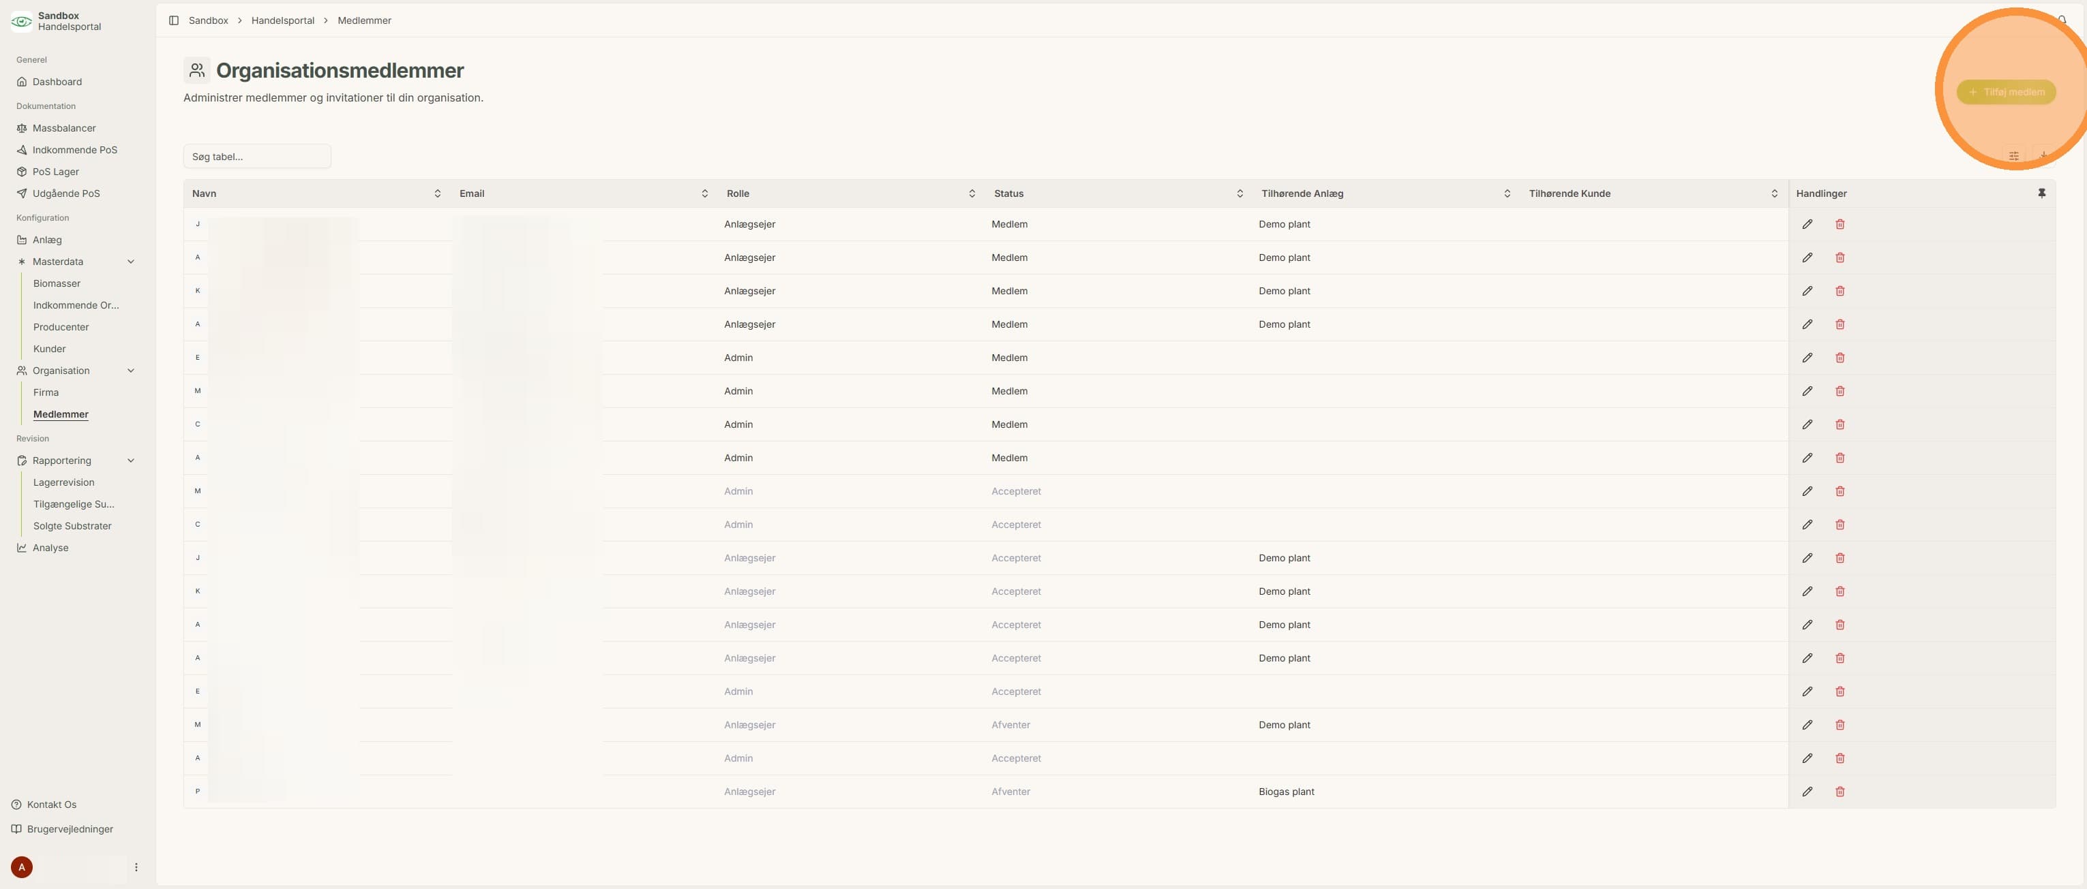Edit the first Anlægsejer row with the pencil icon

tap(1807, 224)
